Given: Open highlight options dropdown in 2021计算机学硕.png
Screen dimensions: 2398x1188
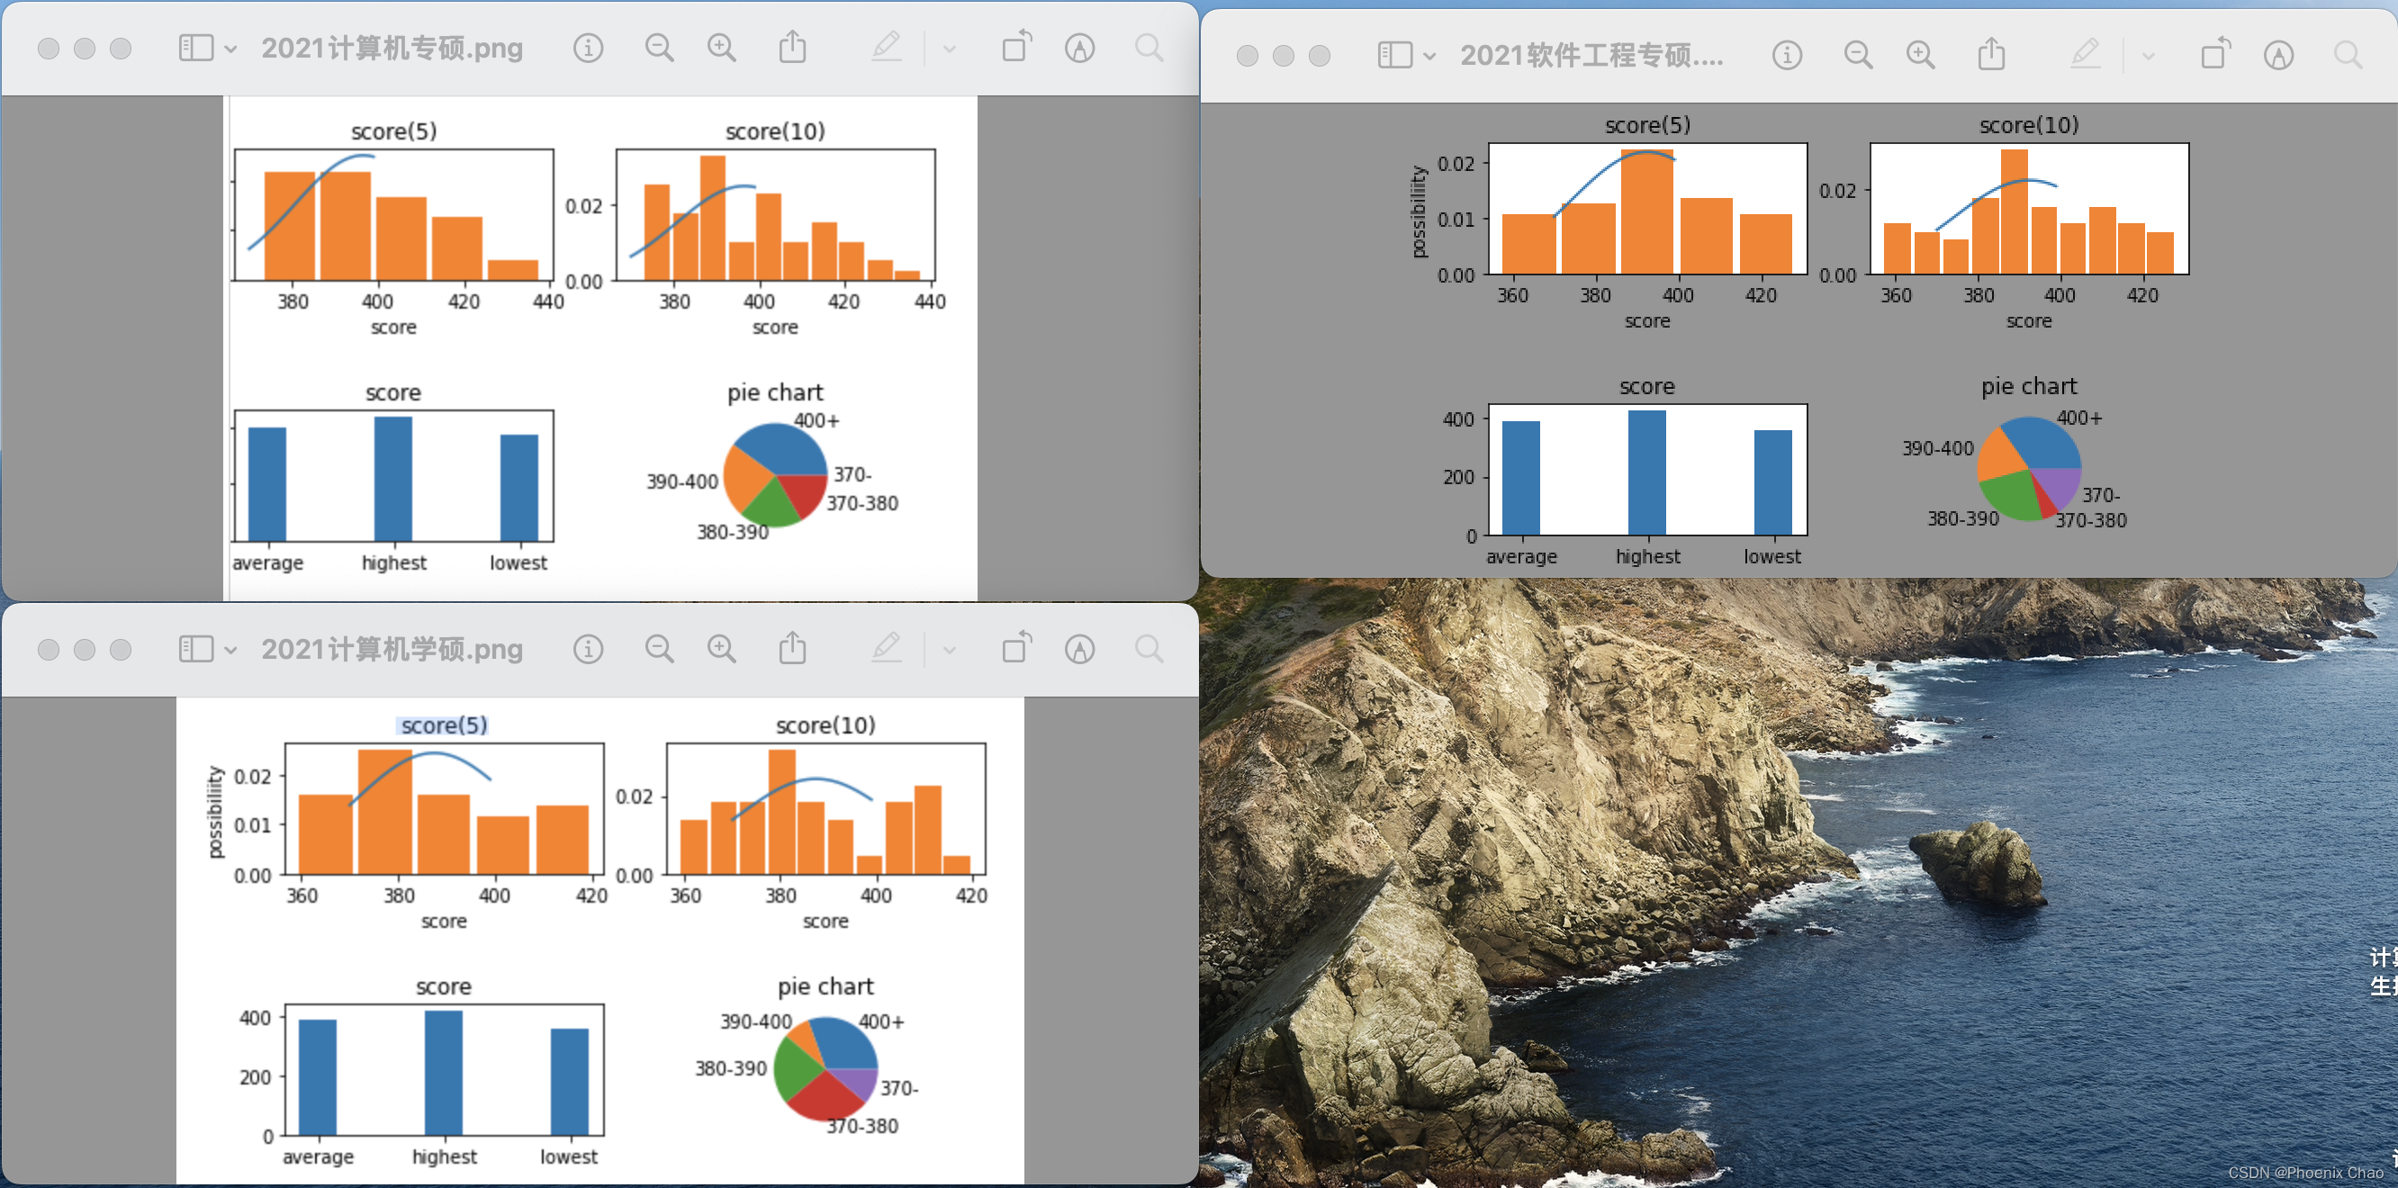Looking at the screenshot, I should coord(949,650).
